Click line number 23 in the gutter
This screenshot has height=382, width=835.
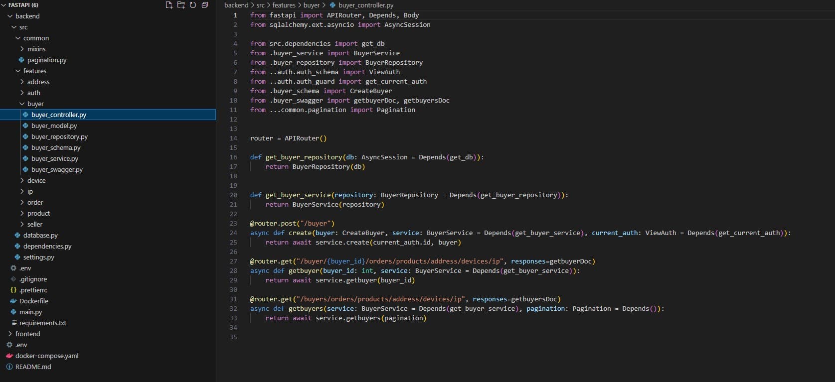point(233,223)
